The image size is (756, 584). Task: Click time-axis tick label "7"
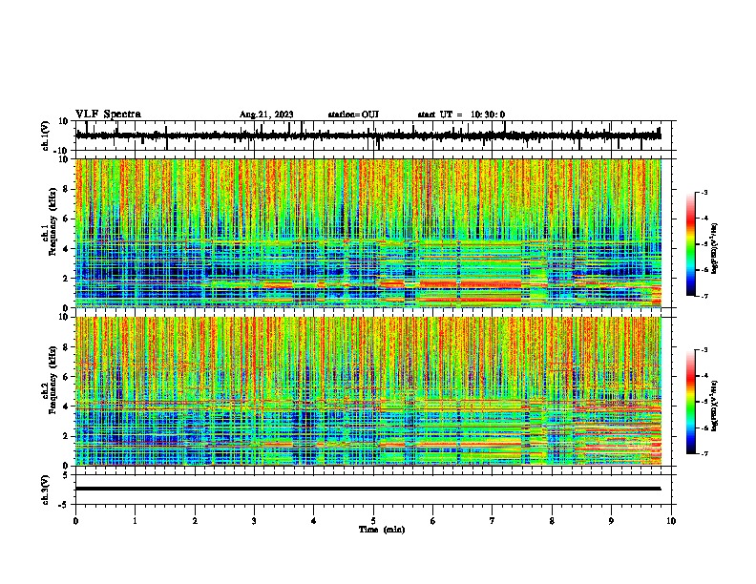tap(493, 521)
